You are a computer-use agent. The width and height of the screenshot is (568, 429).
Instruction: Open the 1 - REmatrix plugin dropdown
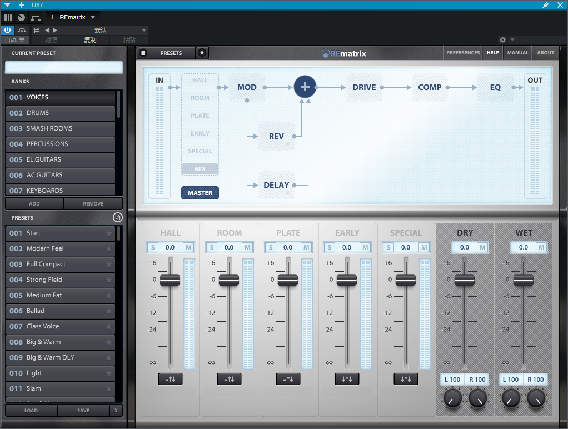(x=93, y=17)
